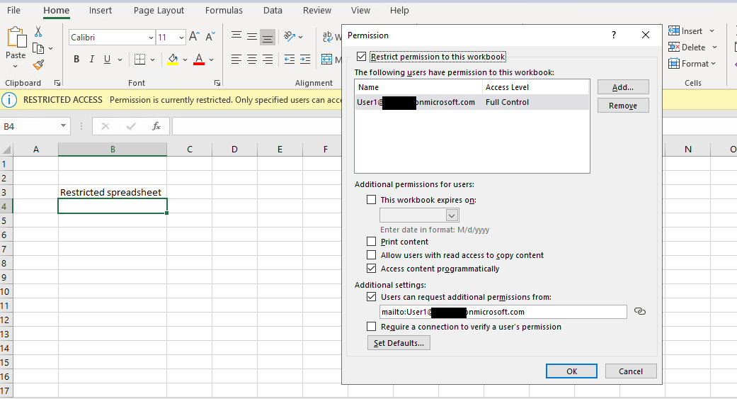Open the Underline style dropdown arrow
The width and height of the screenshot is (737, 399).
pos(120,60)
